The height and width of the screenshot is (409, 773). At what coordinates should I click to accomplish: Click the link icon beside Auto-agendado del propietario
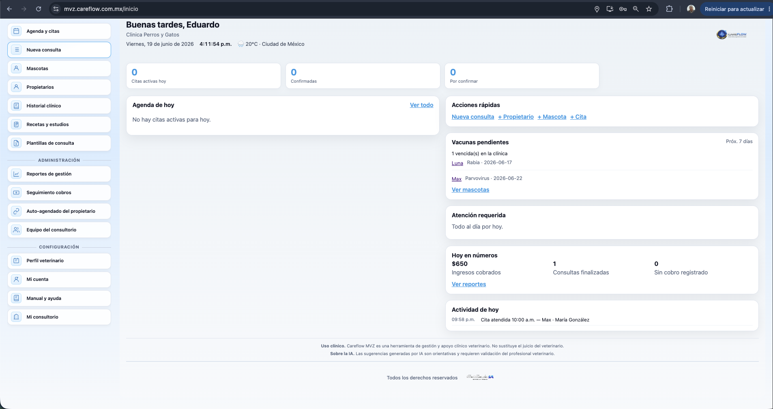point(16,211)
